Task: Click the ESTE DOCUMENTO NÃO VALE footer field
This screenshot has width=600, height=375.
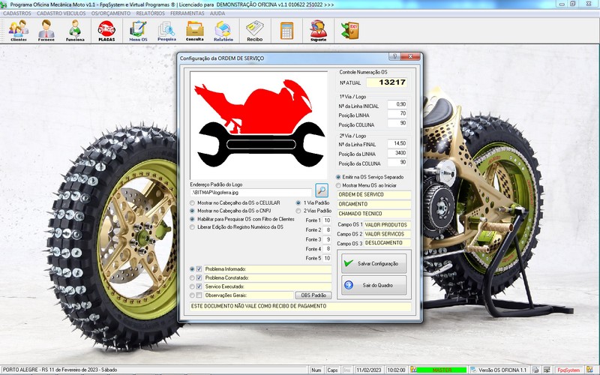Action: [x=301, y=307]
